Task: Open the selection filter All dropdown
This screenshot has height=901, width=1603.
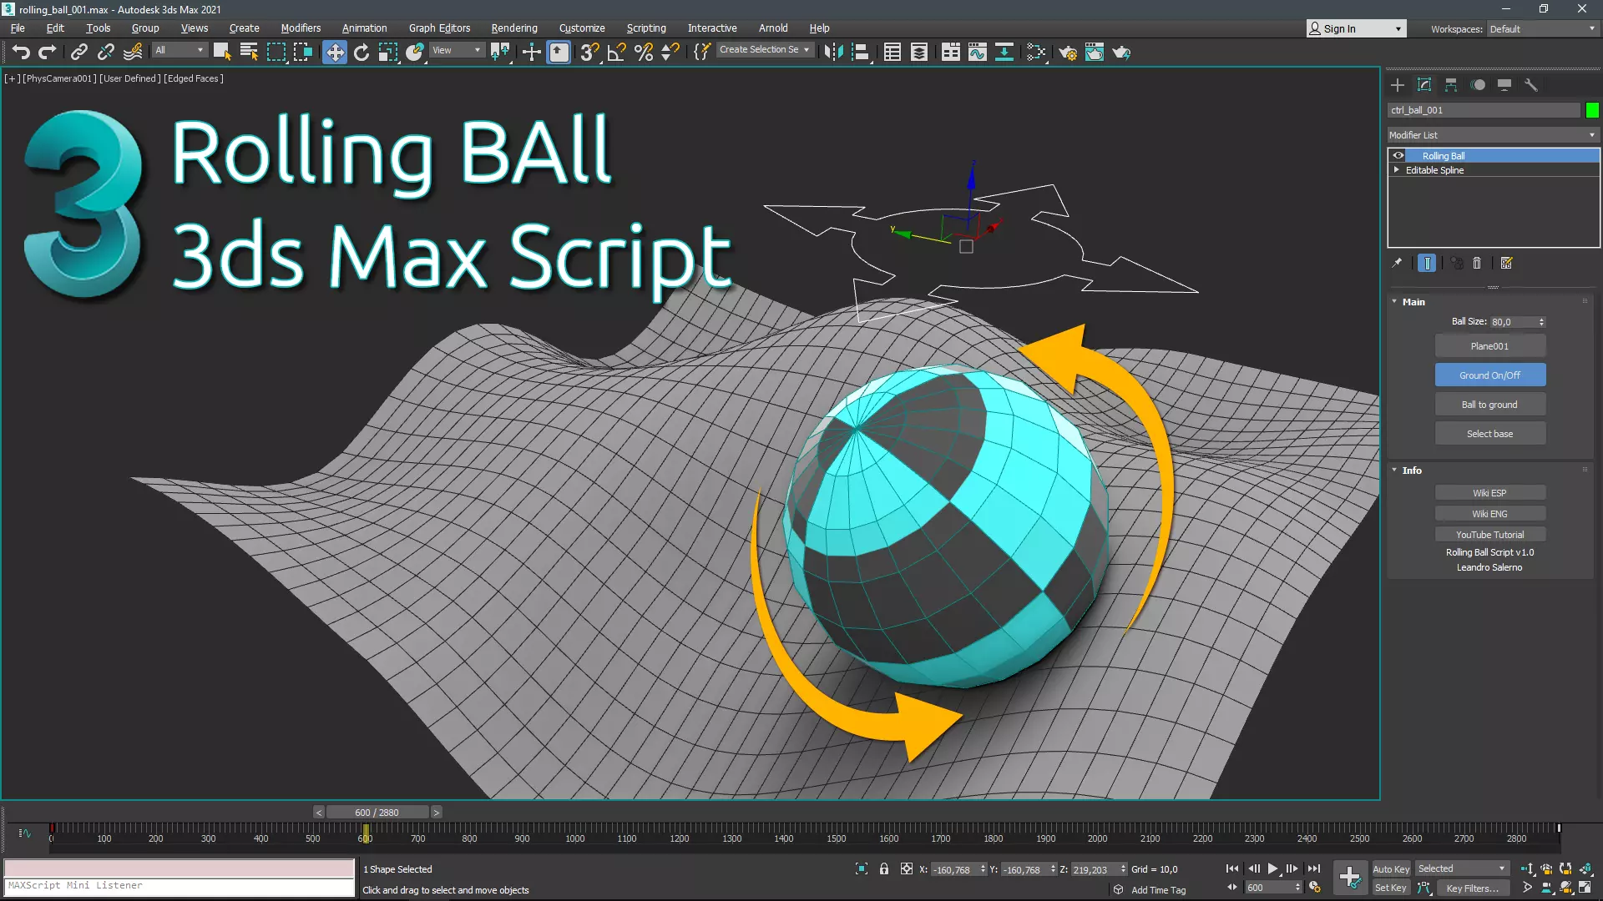Action: coord(179,50)
